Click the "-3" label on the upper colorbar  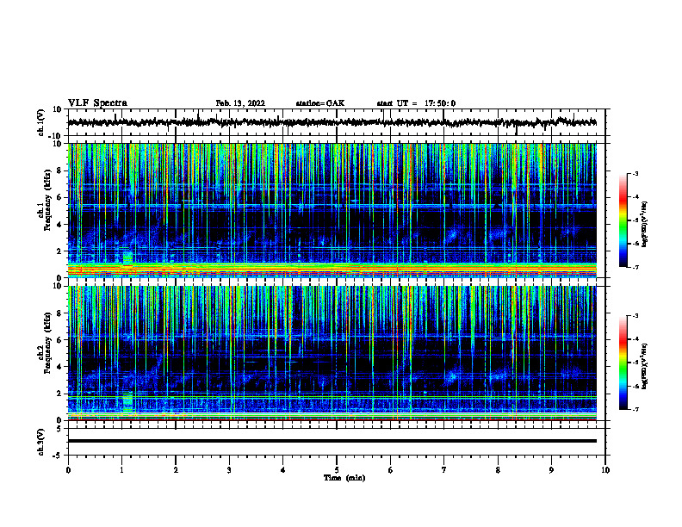coord(635,174)
